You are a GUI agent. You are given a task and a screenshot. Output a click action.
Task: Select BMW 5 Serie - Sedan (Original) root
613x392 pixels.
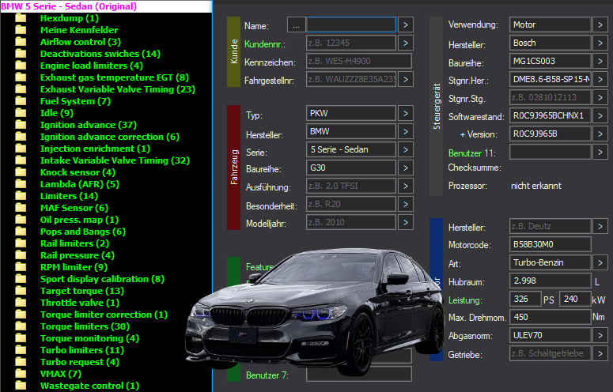click(69, 6)
